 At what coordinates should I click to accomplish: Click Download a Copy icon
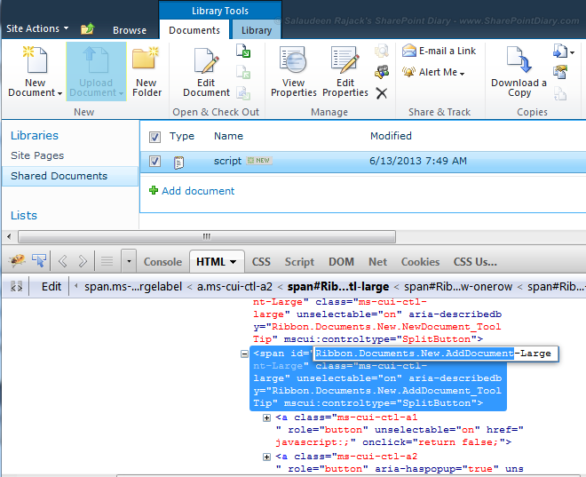coord(519,60)
